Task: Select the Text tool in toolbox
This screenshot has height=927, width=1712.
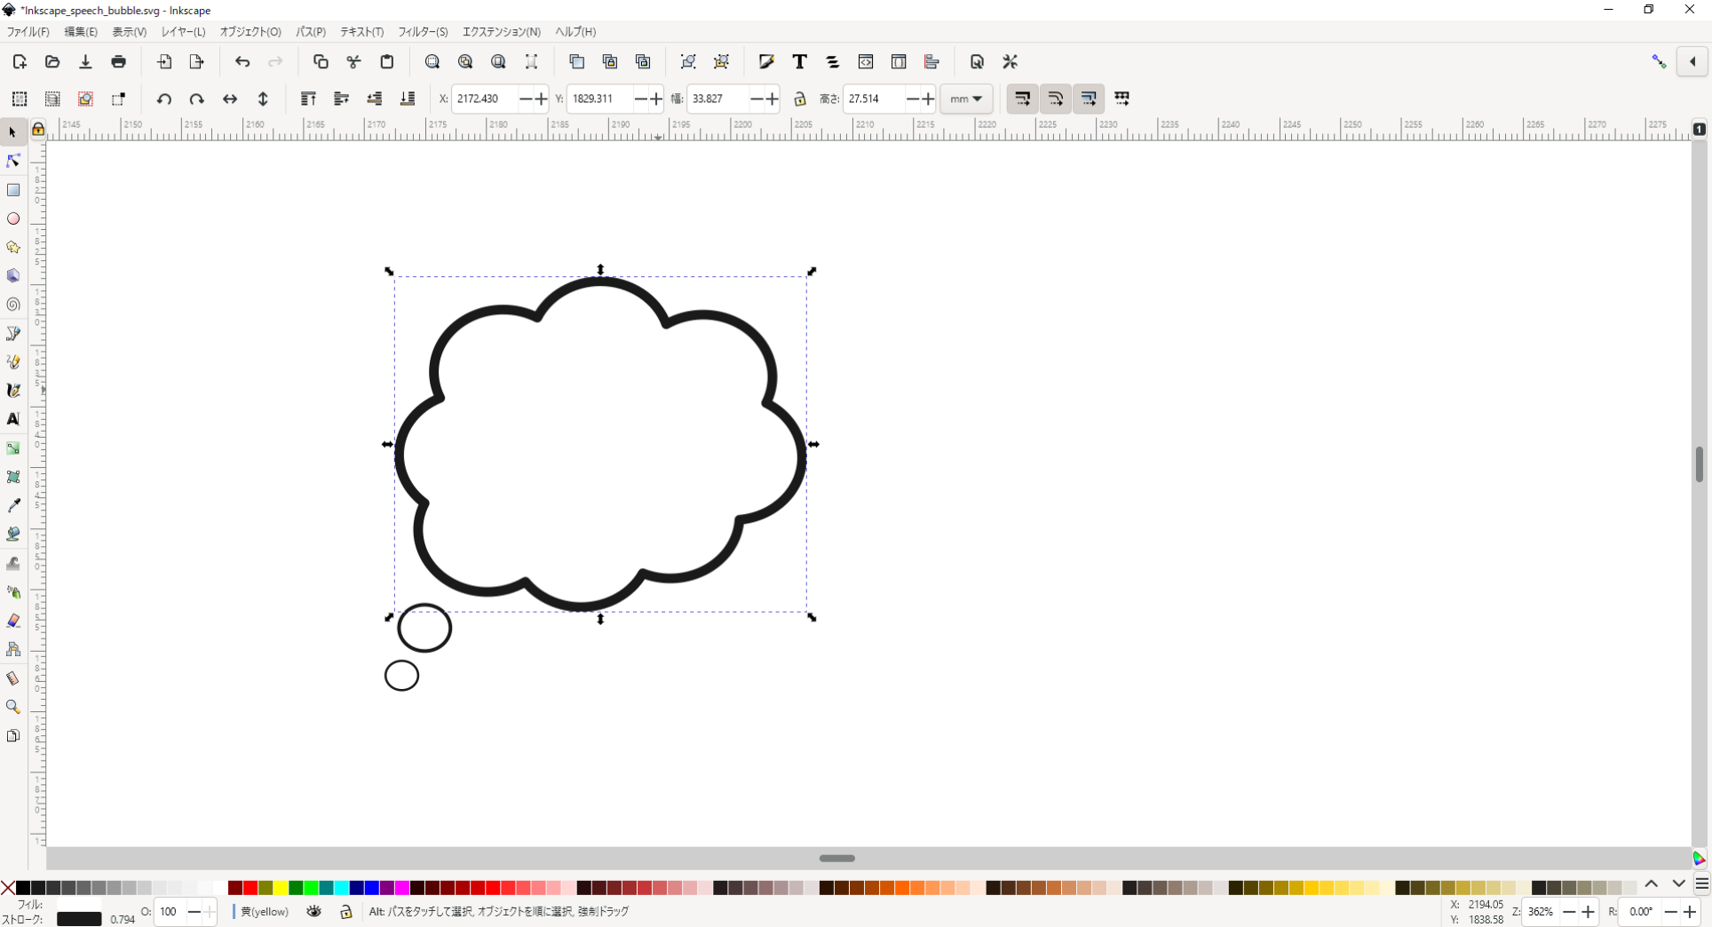Action: 13,419
